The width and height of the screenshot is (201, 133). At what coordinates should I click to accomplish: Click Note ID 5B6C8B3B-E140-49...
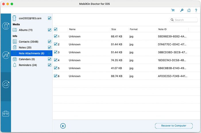click(172, 68)
